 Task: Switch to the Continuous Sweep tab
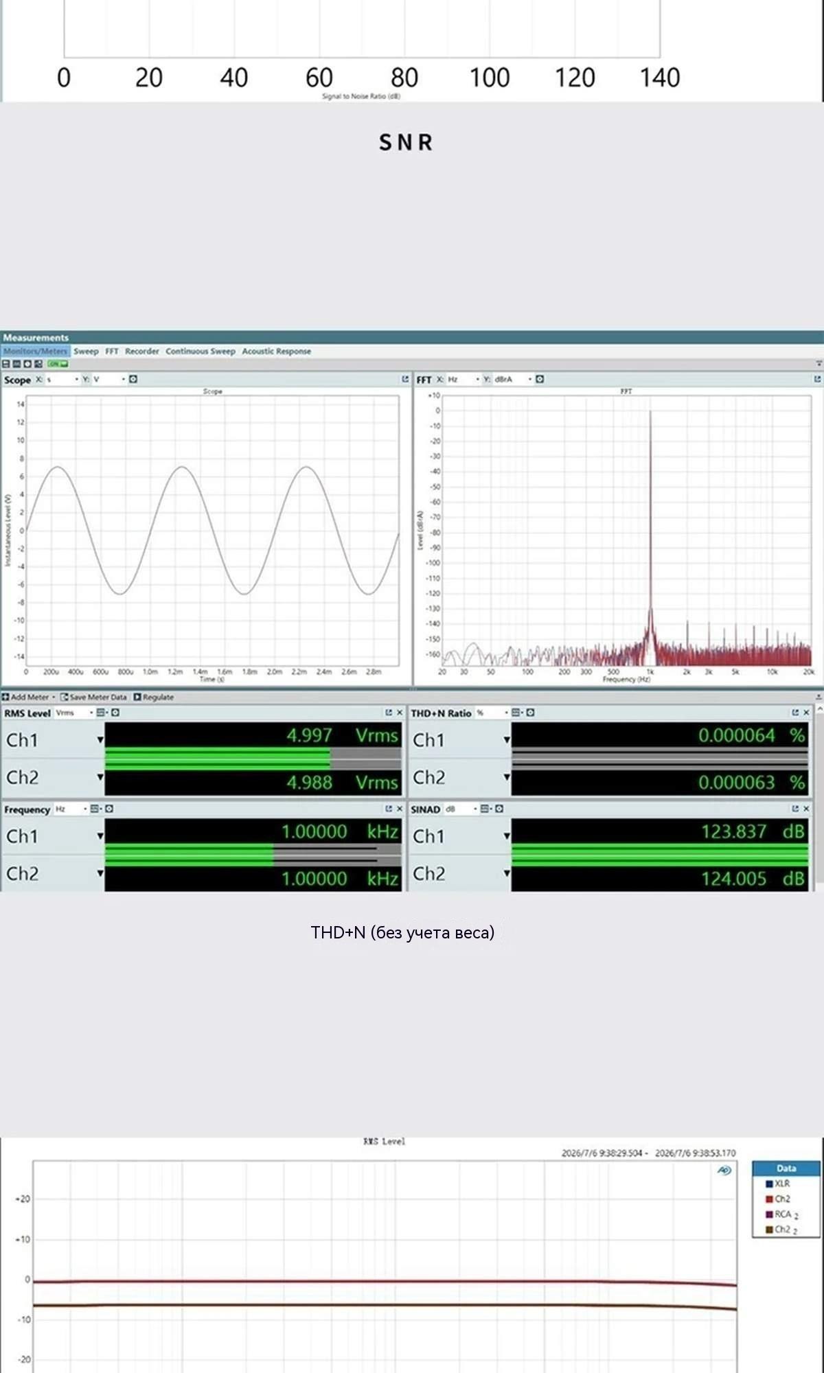click(x=200, y=351)
